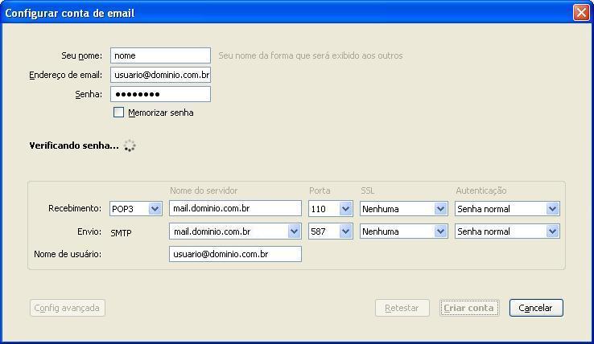Click the Criar conta button

tap(469, 308)
